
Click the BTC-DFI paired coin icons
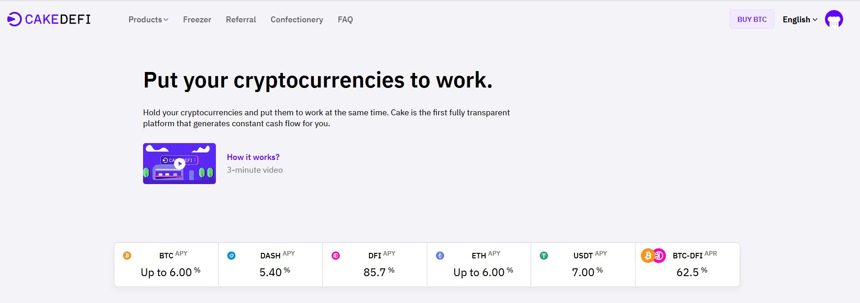coord(653,256)
